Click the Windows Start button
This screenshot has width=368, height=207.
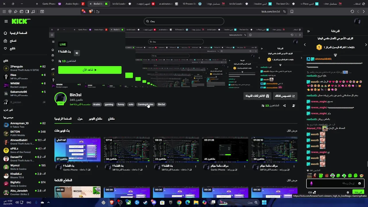[264, 202]
